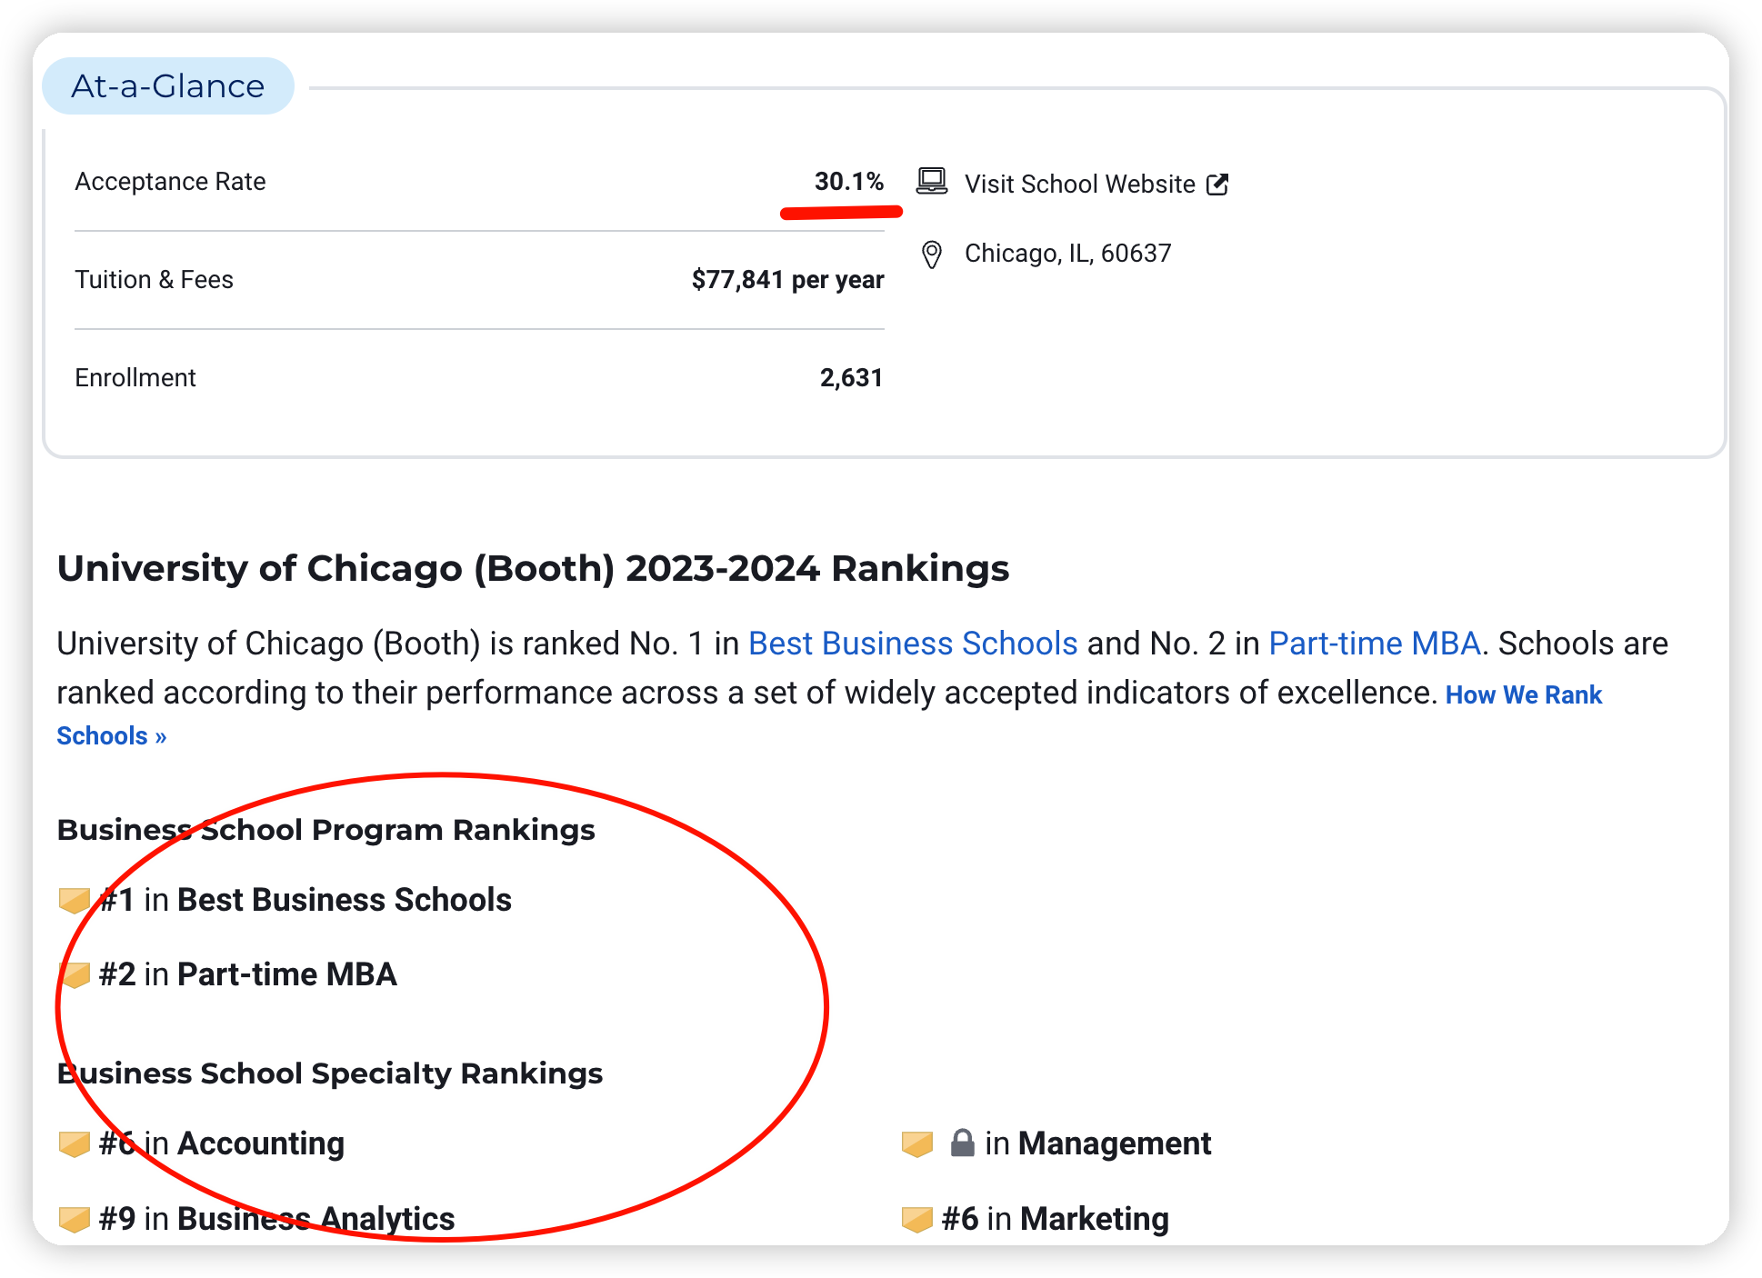Image resolution: width=1762 pixels, height=1278 pixels.
Task: Click the Acceptance Rate label
Action: tap(171, 182)
